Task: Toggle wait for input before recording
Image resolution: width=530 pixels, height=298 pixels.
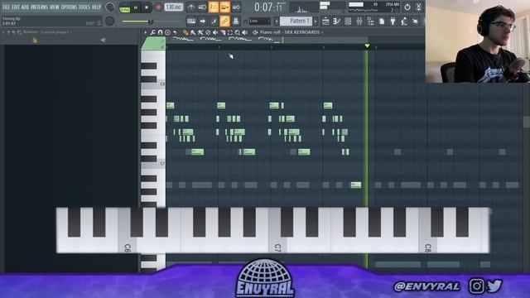Action: pos(202,7)
